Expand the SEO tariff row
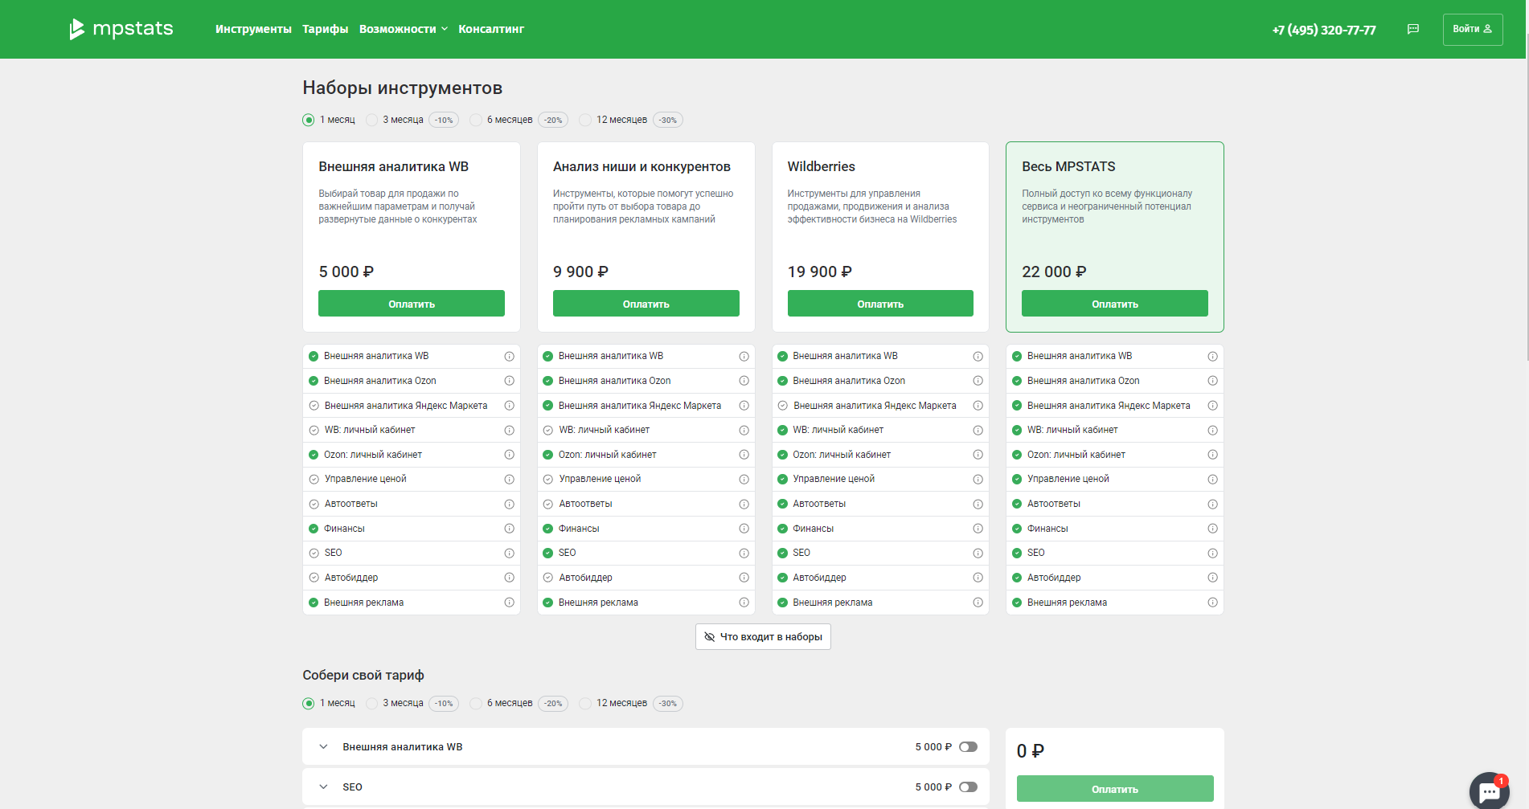Image resolution: width=1529 pixels, height=809 pixels. pos(323,787)
